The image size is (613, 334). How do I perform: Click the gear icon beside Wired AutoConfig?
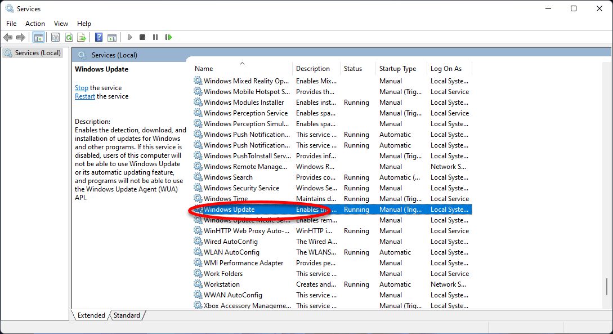[x=198, y=241]
